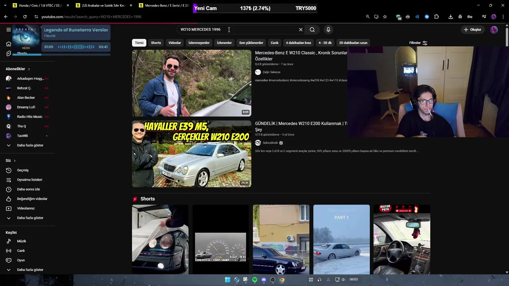
Task: Open the Chrome three-dot menu
Action: pyautogui.click(x=503, y=17)
